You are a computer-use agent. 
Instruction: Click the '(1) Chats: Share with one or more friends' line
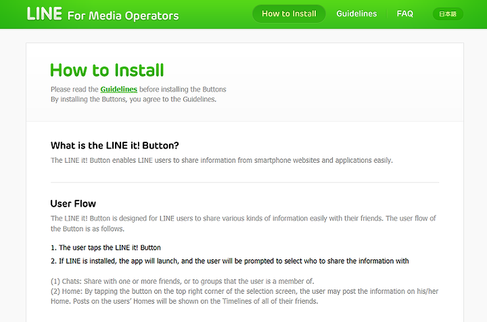183,281
